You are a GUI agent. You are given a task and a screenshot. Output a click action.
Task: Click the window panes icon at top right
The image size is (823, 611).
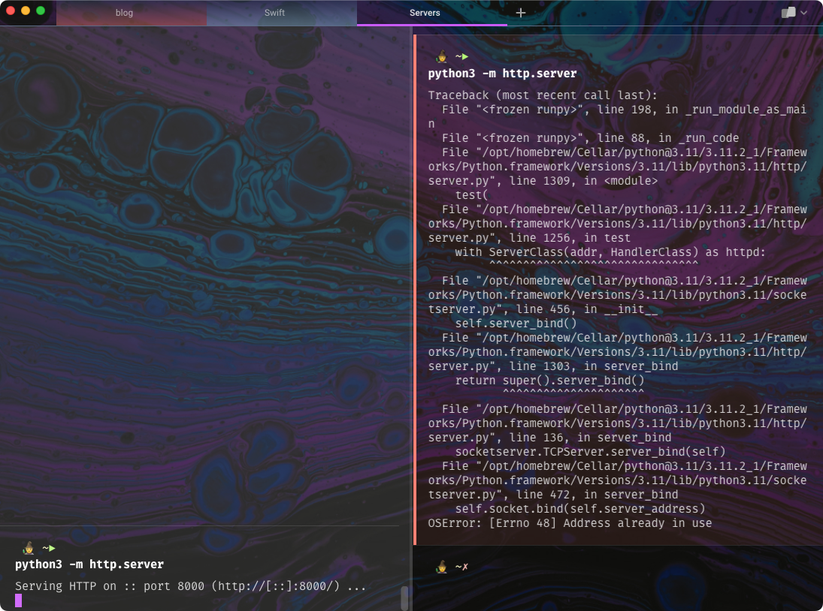tap(788, 13)
